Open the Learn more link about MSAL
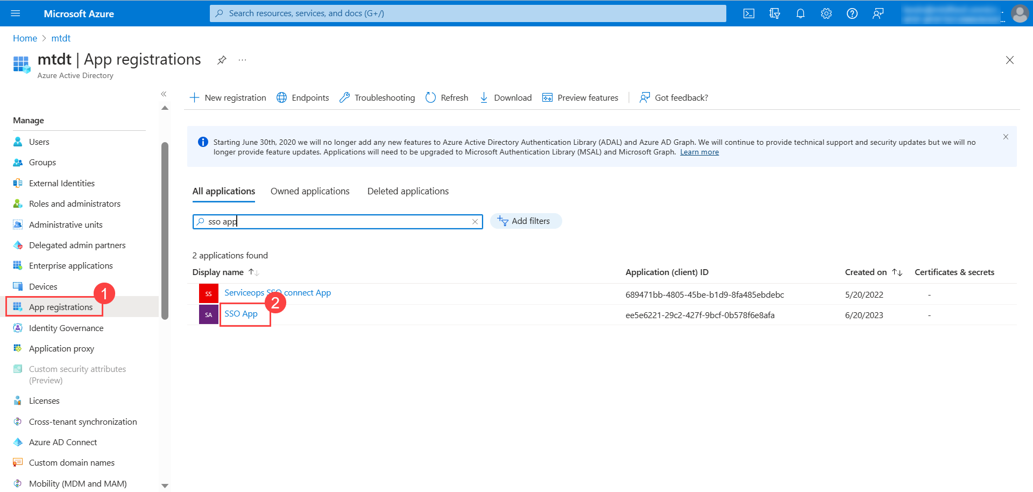1033x492 pixels. 699,152
